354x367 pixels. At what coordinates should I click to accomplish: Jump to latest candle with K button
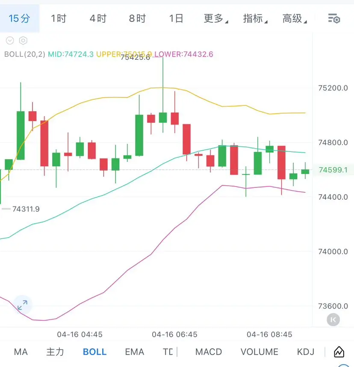[x=333, y=320]
